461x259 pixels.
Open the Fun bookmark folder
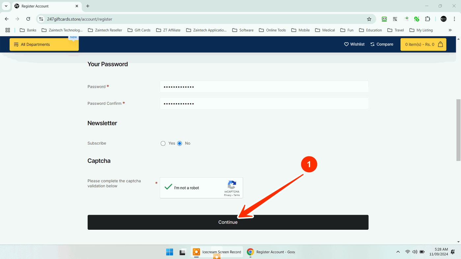[x=347, y=30]
